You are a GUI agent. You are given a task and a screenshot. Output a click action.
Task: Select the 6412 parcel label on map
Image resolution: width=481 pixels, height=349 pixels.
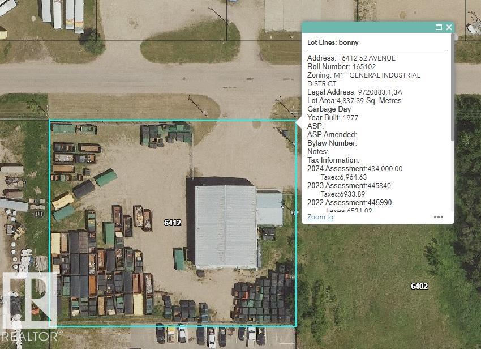[173, 223]
